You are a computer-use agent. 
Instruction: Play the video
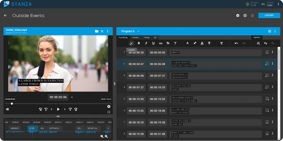[58, 109]
